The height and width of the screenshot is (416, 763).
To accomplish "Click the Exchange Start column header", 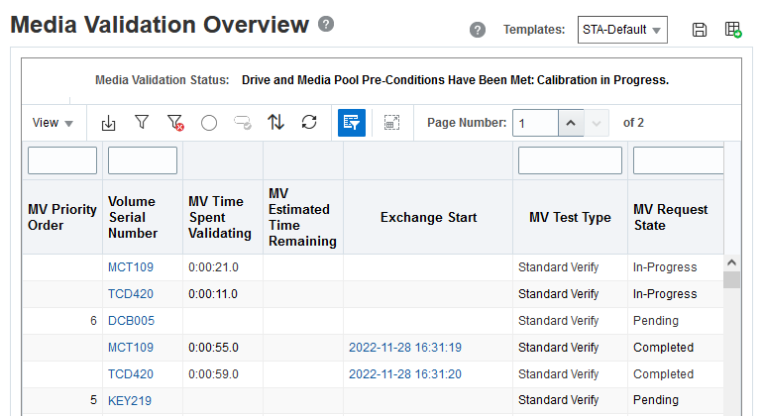I will click(x=428, y=217).
